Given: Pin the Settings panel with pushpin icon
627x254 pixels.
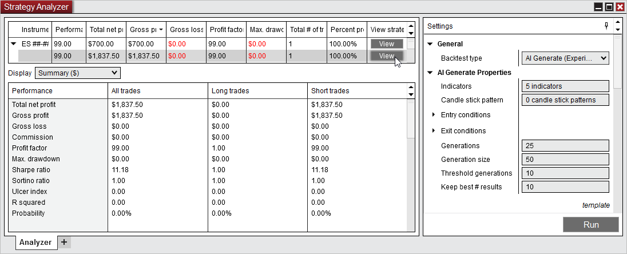Looking at the screenshot, I should coord(606,26).
